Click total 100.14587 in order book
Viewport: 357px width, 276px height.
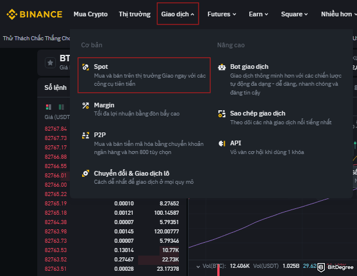(x=167, y=213)
